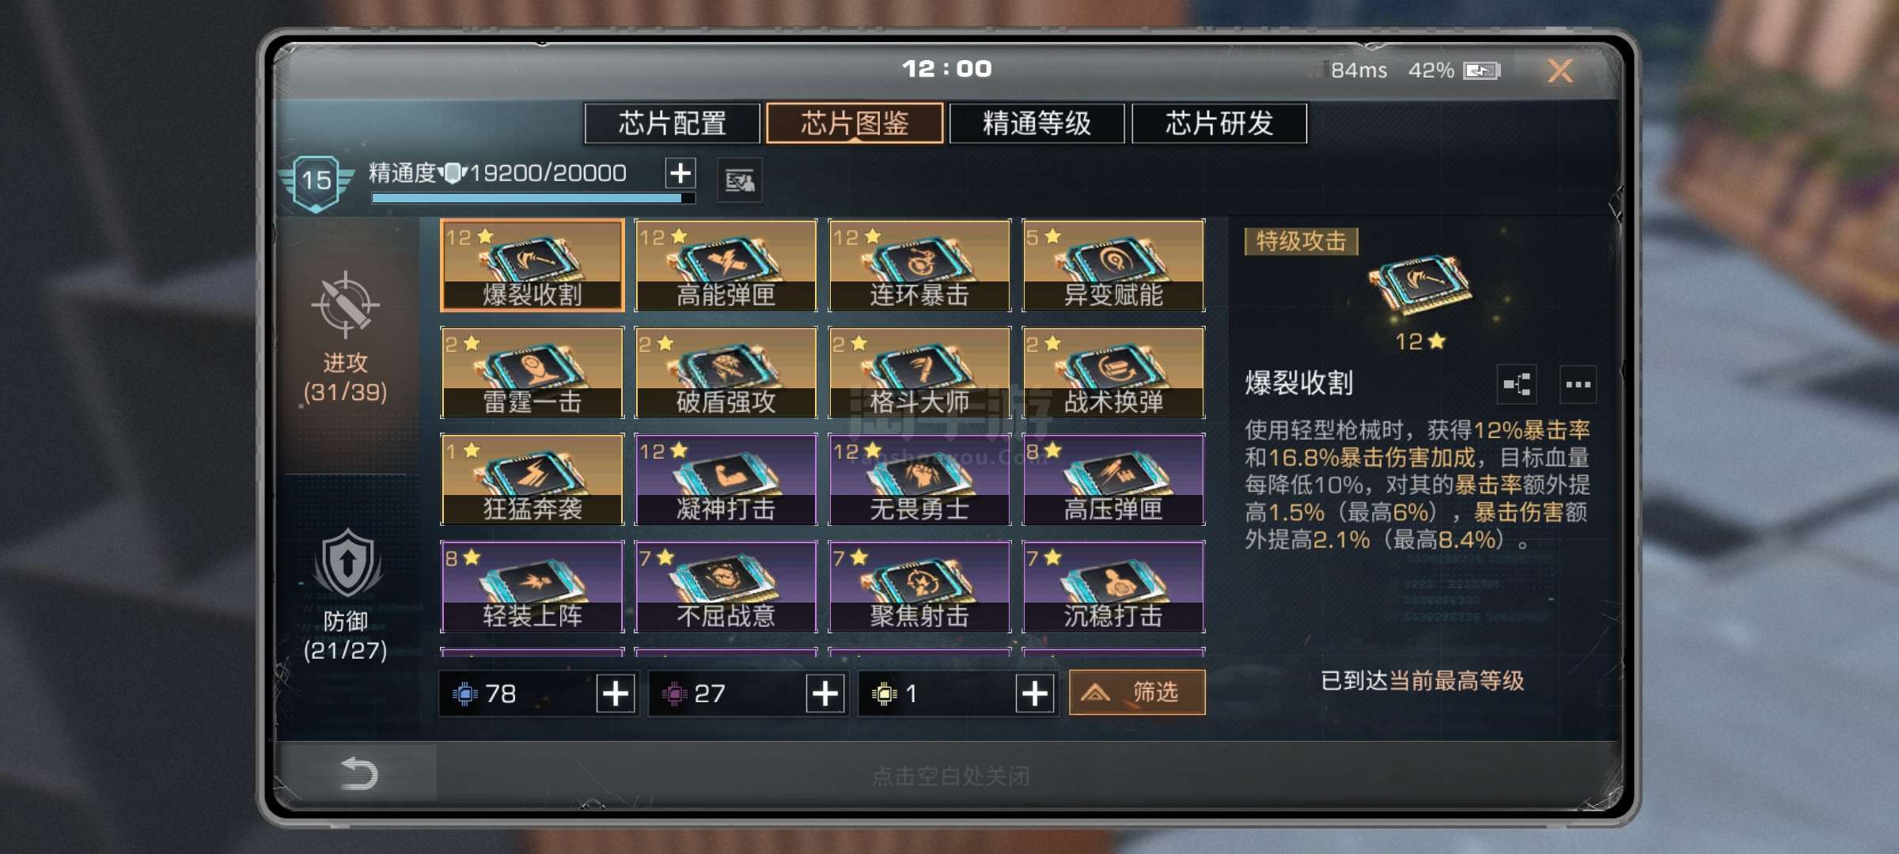Open the chip tree icon beside 爆裂收割
1899x854 pixels.
point(1517,385)
